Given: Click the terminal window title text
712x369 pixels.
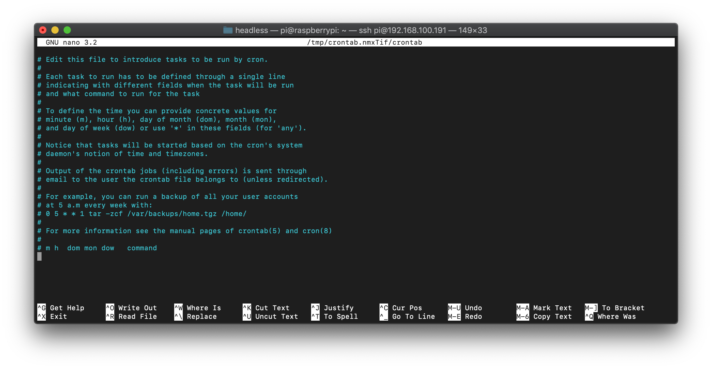Looking at the screenshot, I should (361, 30).
